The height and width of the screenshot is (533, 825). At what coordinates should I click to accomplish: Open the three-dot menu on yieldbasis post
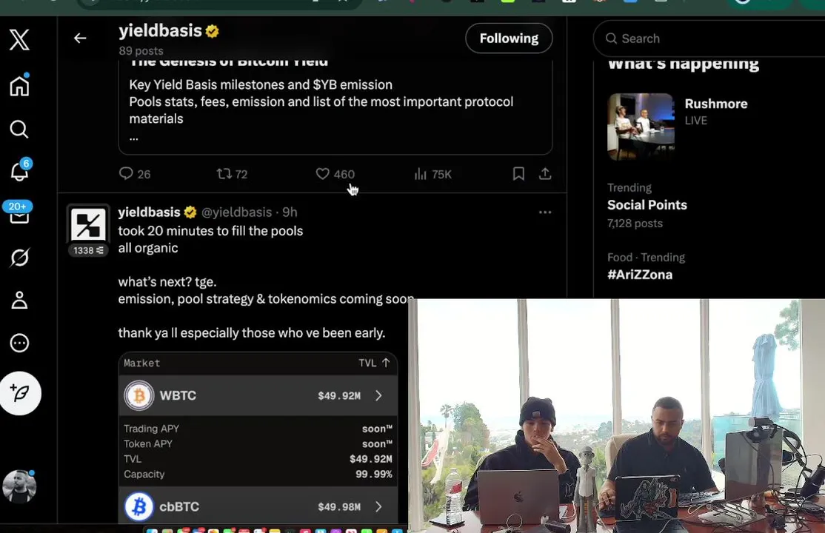click(545, 212)
